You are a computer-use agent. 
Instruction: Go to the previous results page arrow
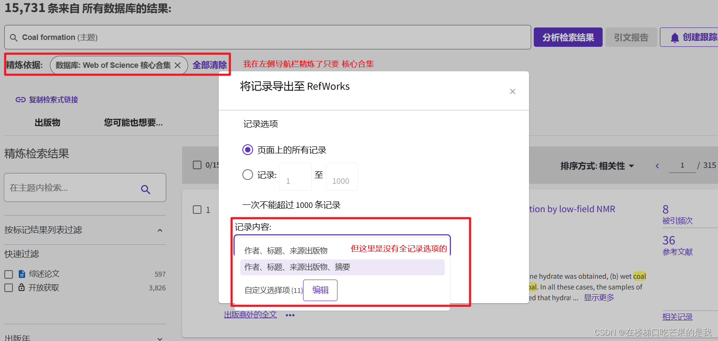click(657, 166)
